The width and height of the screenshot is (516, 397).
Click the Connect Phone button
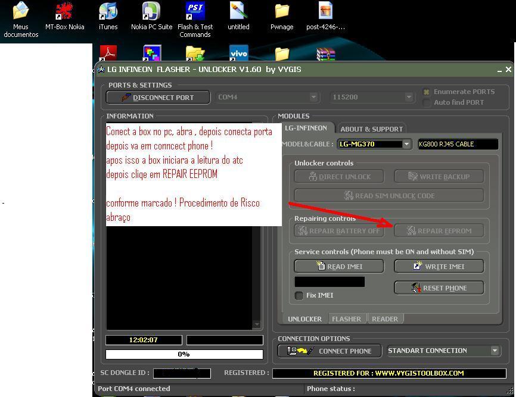tap(330, 351)
